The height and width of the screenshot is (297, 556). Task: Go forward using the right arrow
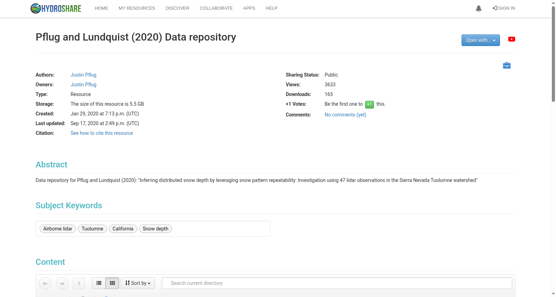coord(62,283)
